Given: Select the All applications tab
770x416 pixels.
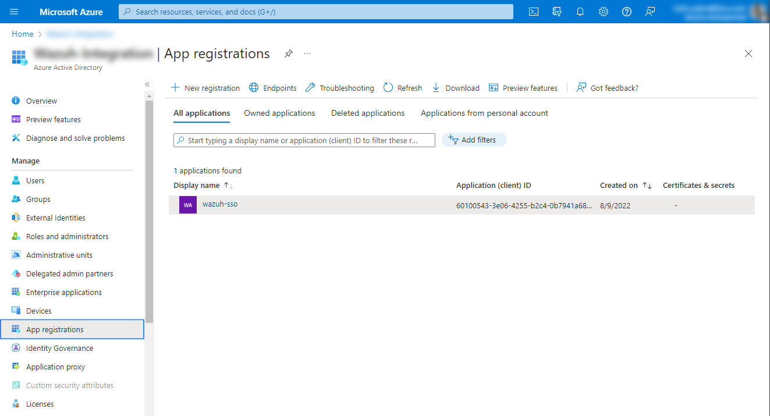Looking at the screenshot, I should (x=201, y=113).
